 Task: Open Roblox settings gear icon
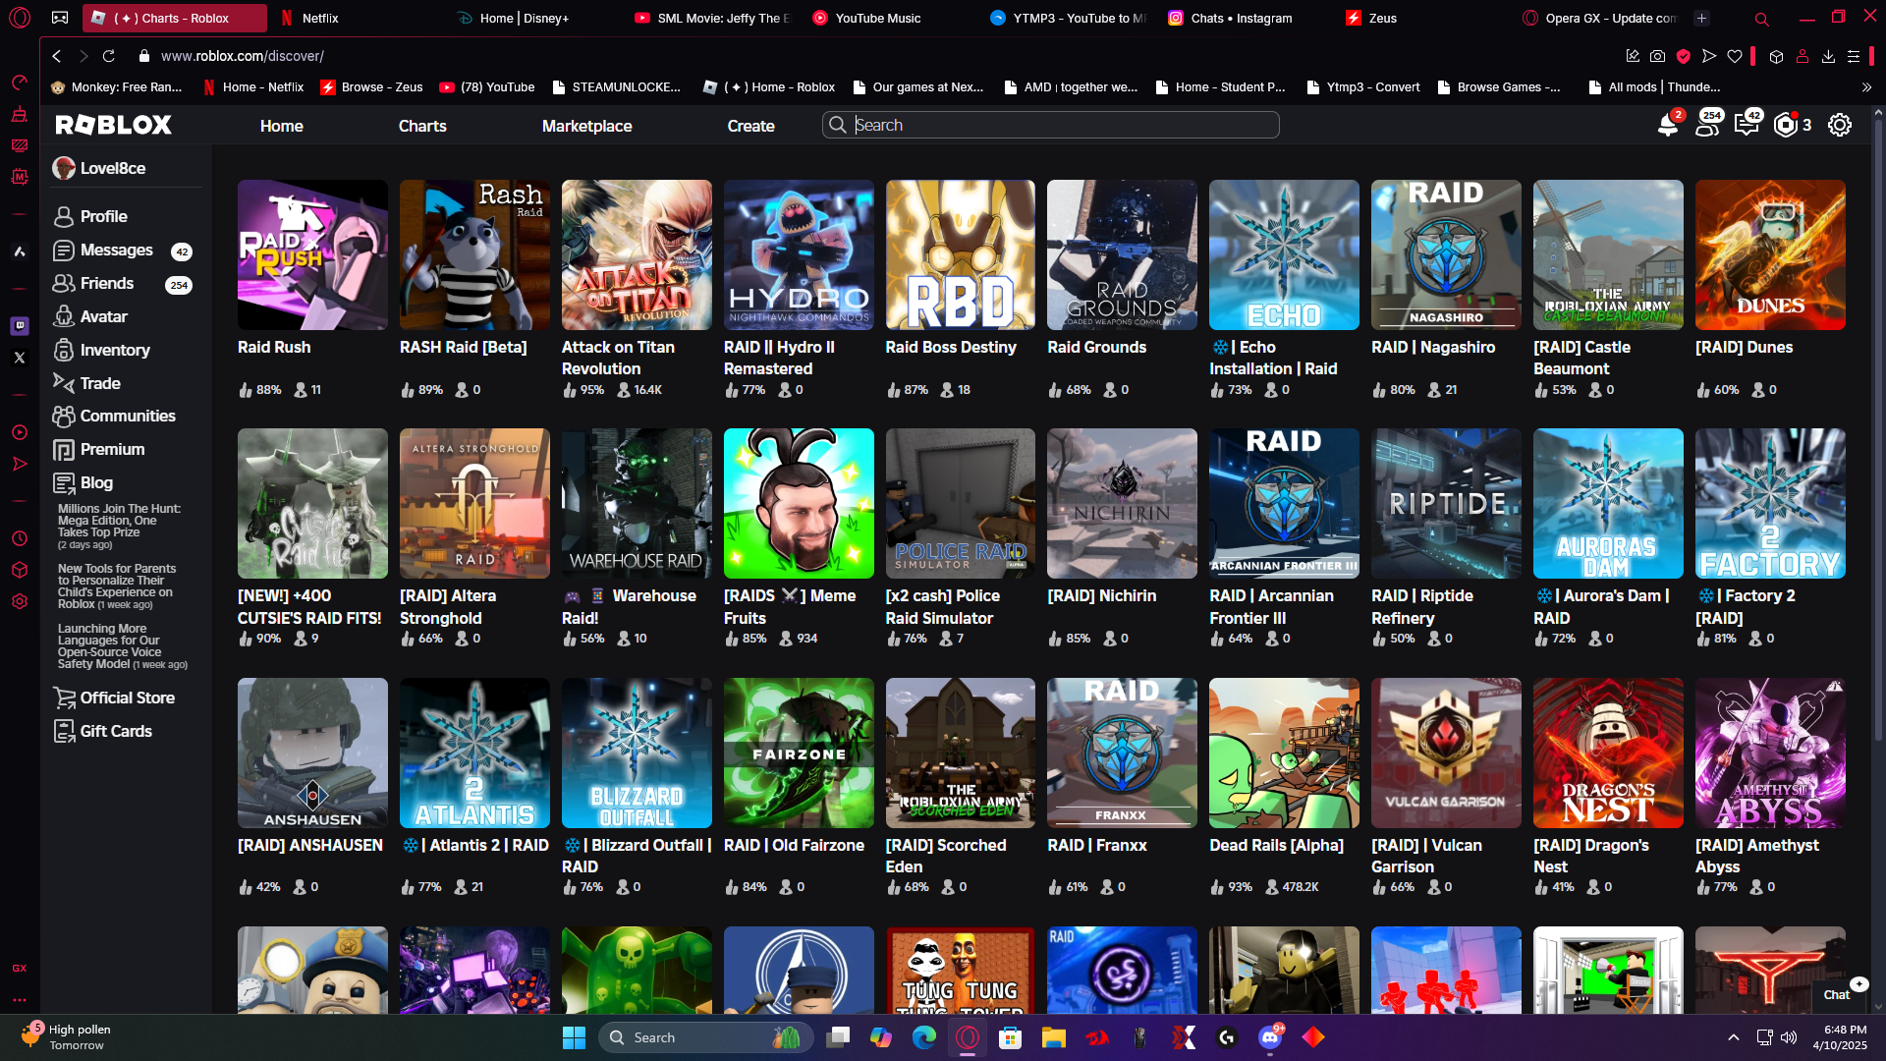pos(1839,126)
